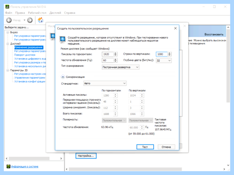Open the horizontal polarity dropdown Положительная
Image resolution: width=234 pixels, height=175 pixels.
tap(114, 120)
